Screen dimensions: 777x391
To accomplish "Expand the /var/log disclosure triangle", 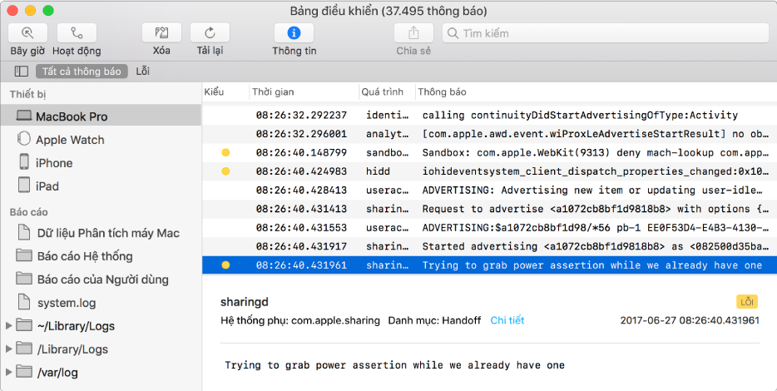I will pyautogui.click(x=8, y=372).
